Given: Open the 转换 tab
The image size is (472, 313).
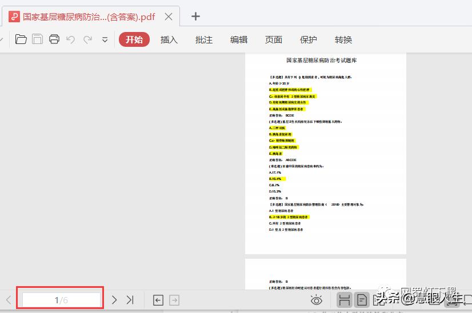Looking at the screenshot, I should (x=343, y=40).
